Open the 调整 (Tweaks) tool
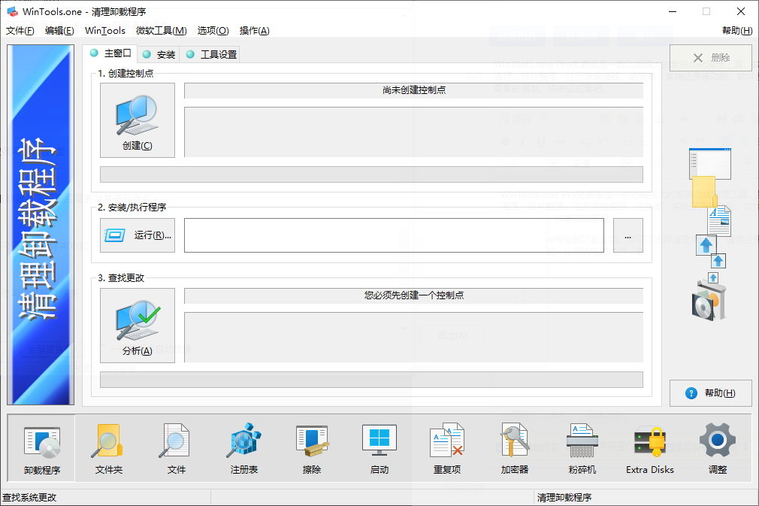Screen dimensions: 759x506 point(717,447)
